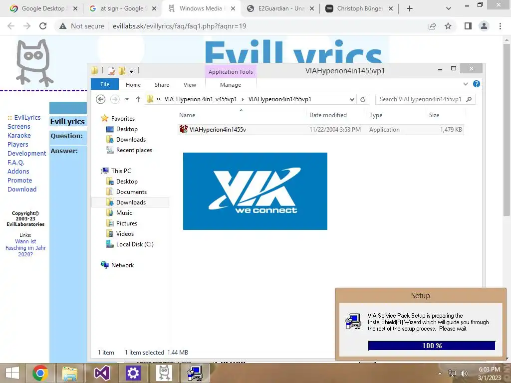Open Chrome profile avatar menu
511x383 pixels.
[484, 26]
